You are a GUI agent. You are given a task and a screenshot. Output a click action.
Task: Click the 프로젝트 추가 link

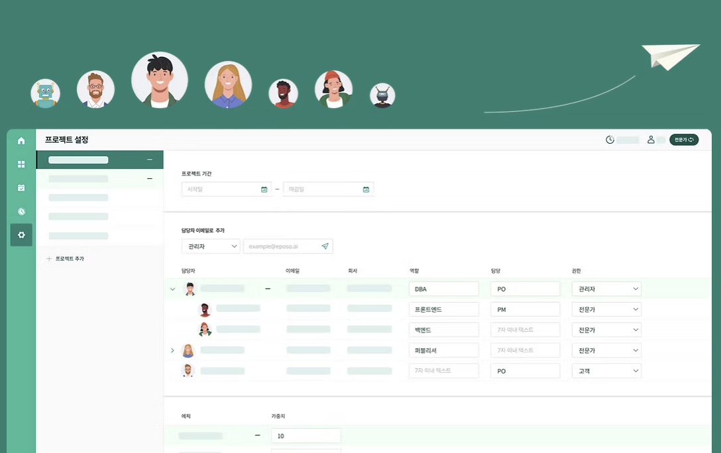pos(69,259)
